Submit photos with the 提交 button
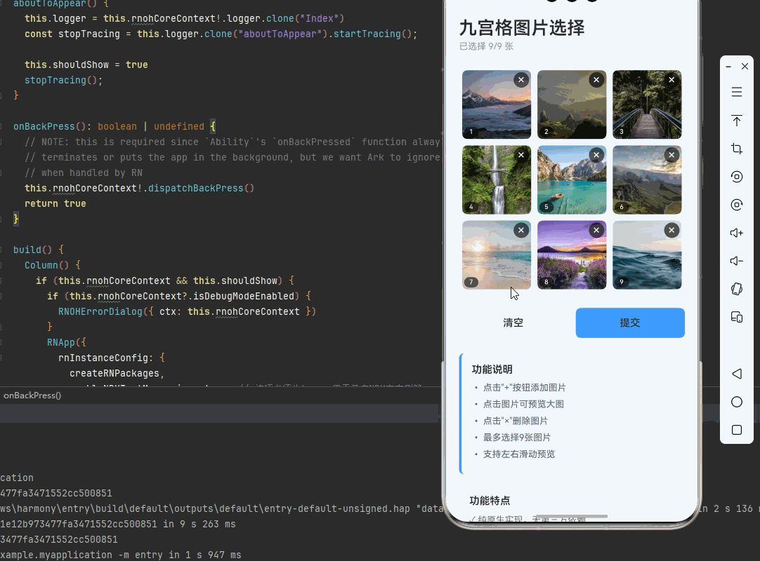Viewport: 760px width, 561px height. point(630,323)
